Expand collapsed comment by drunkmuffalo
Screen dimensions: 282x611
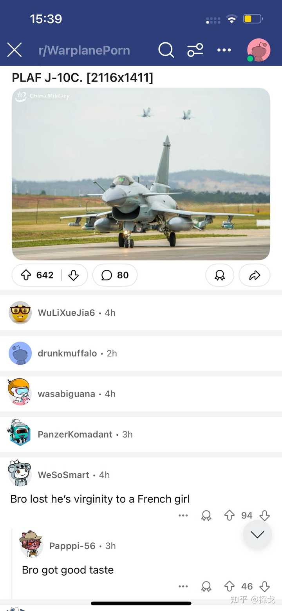click(141, 353)
